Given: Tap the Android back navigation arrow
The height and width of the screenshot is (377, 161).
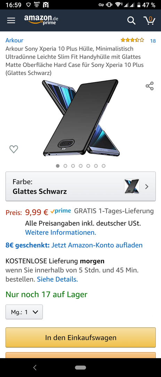Looking at the screenshot, I should point(35,367).
